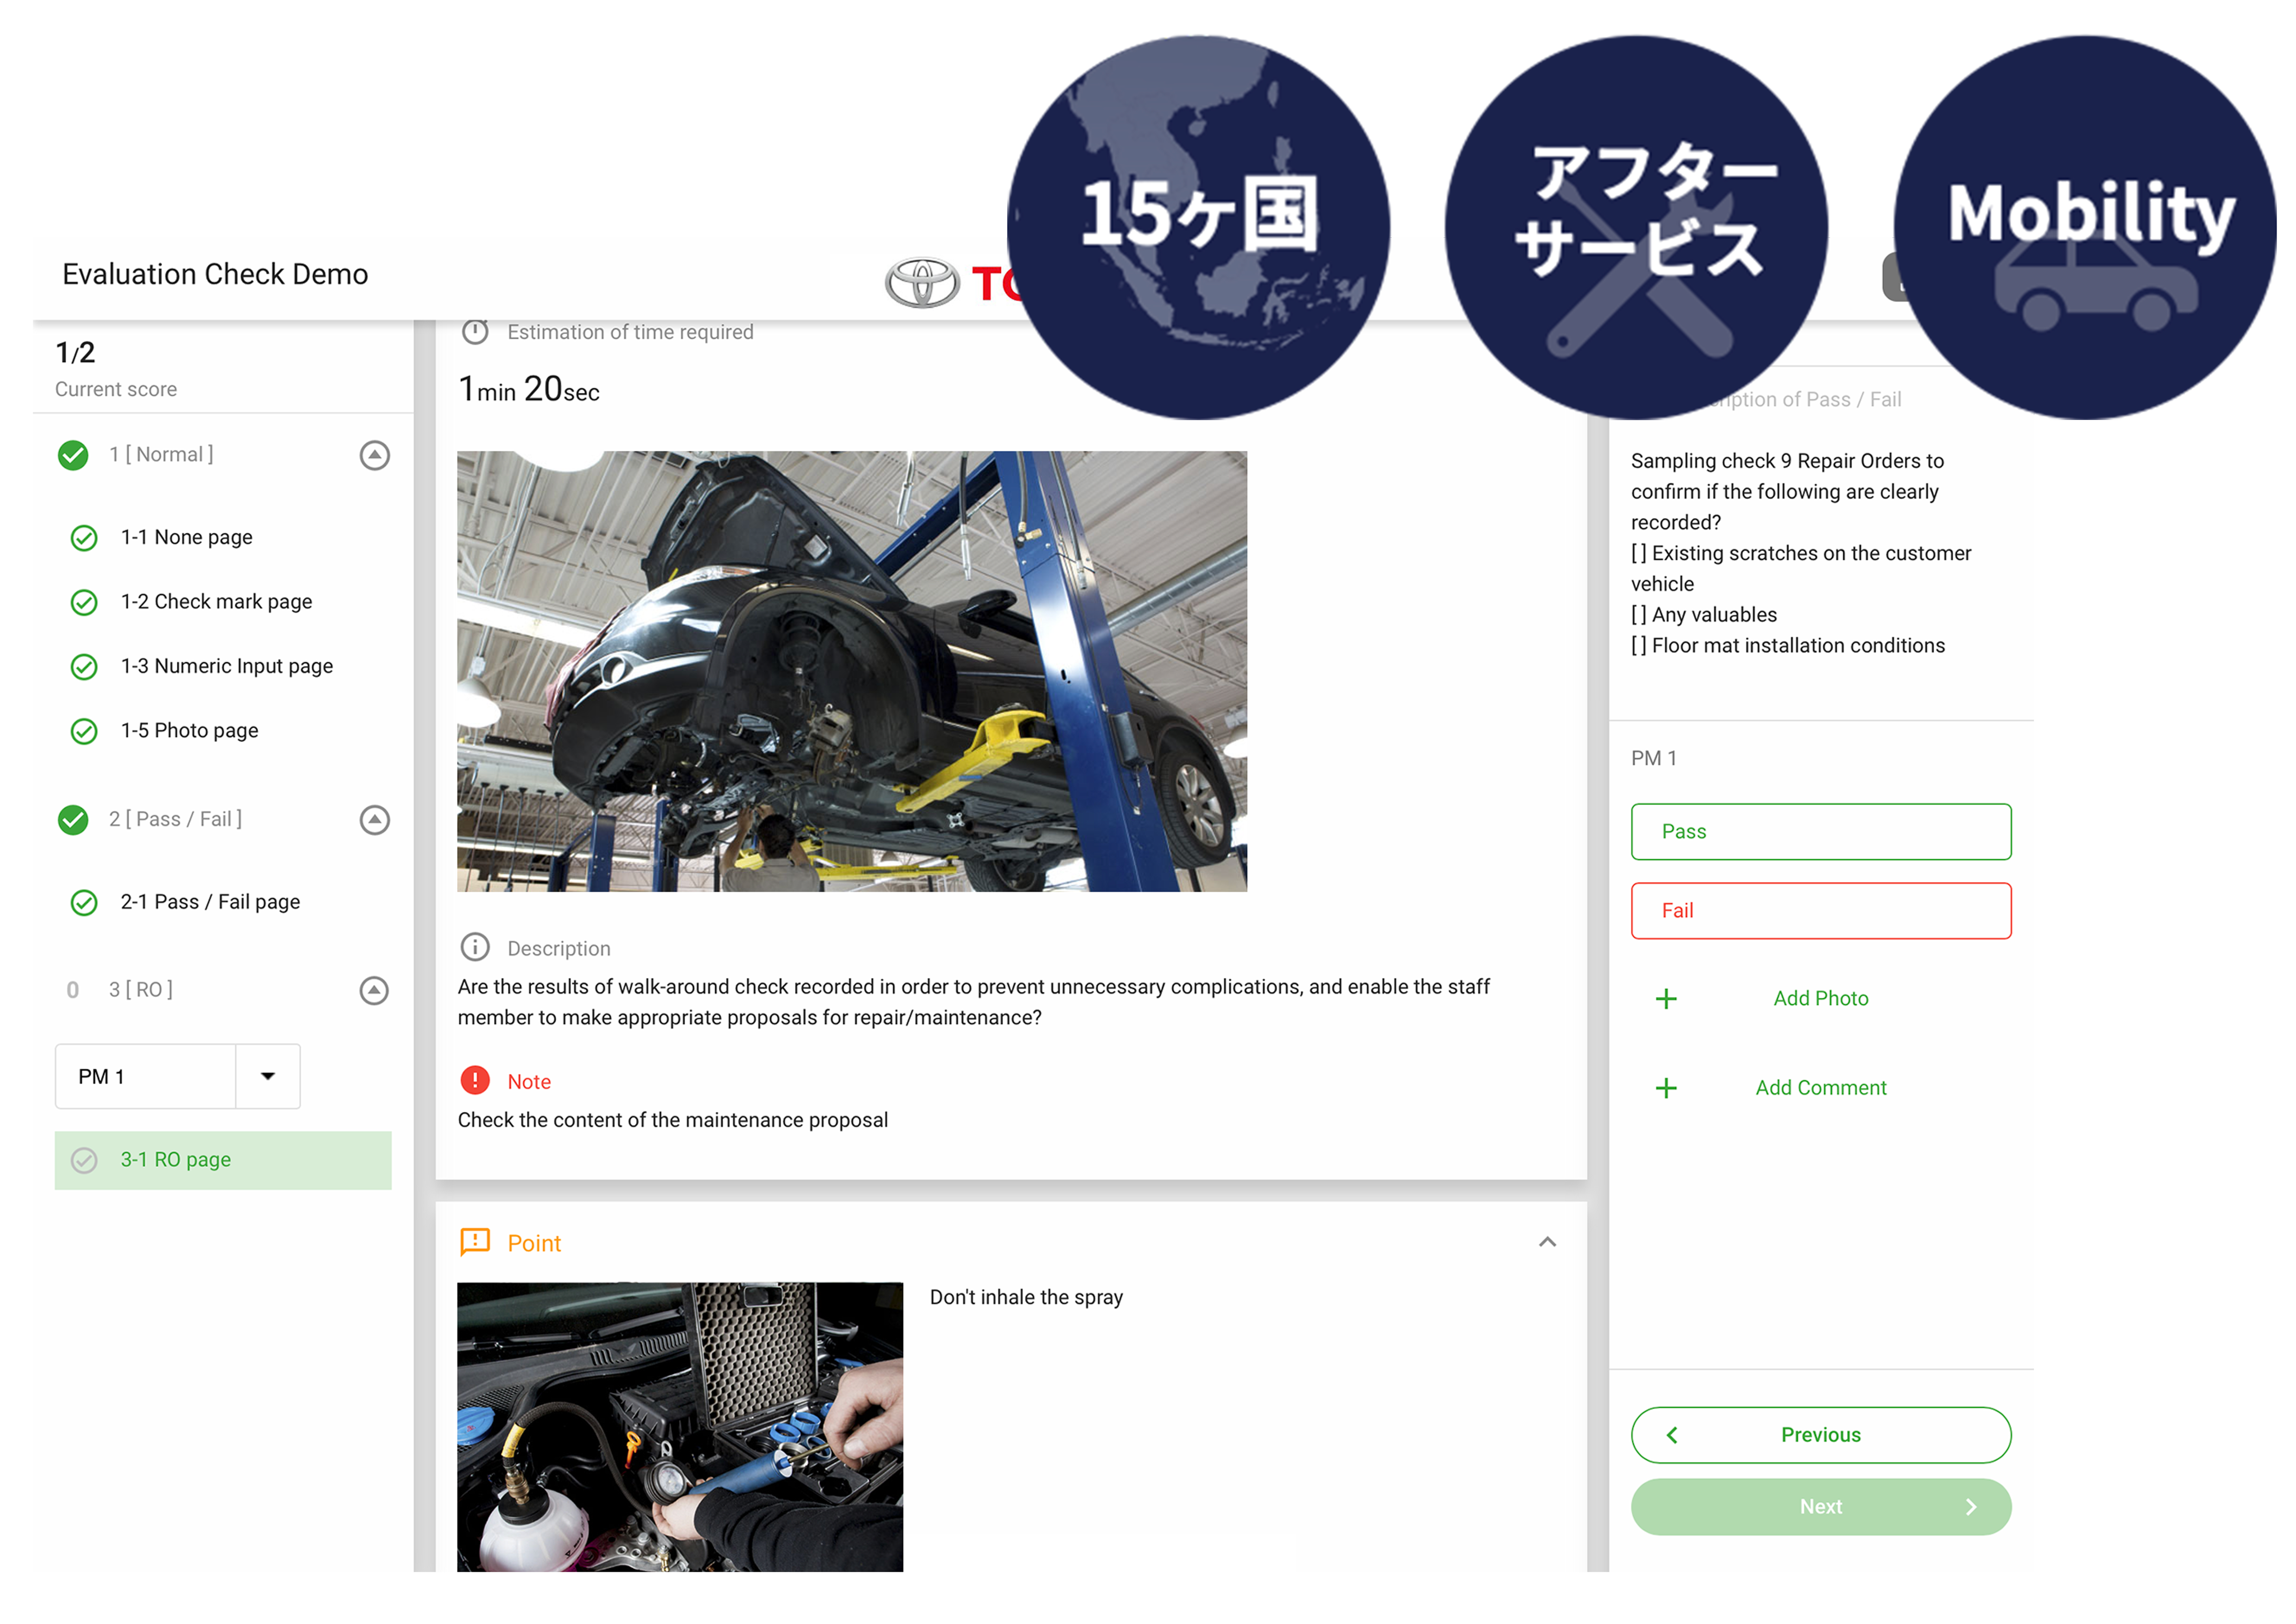Image resolution: width=2296 pixels, height=1624 pixels.
Task: Click the check icon beside 2-1 Pass / Fail page
Action: (x=84, y=903)
